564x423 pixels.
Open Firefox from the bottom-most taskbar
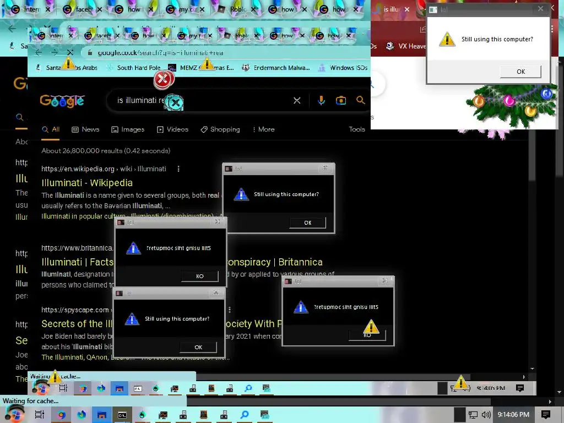(x=82, y=415)
